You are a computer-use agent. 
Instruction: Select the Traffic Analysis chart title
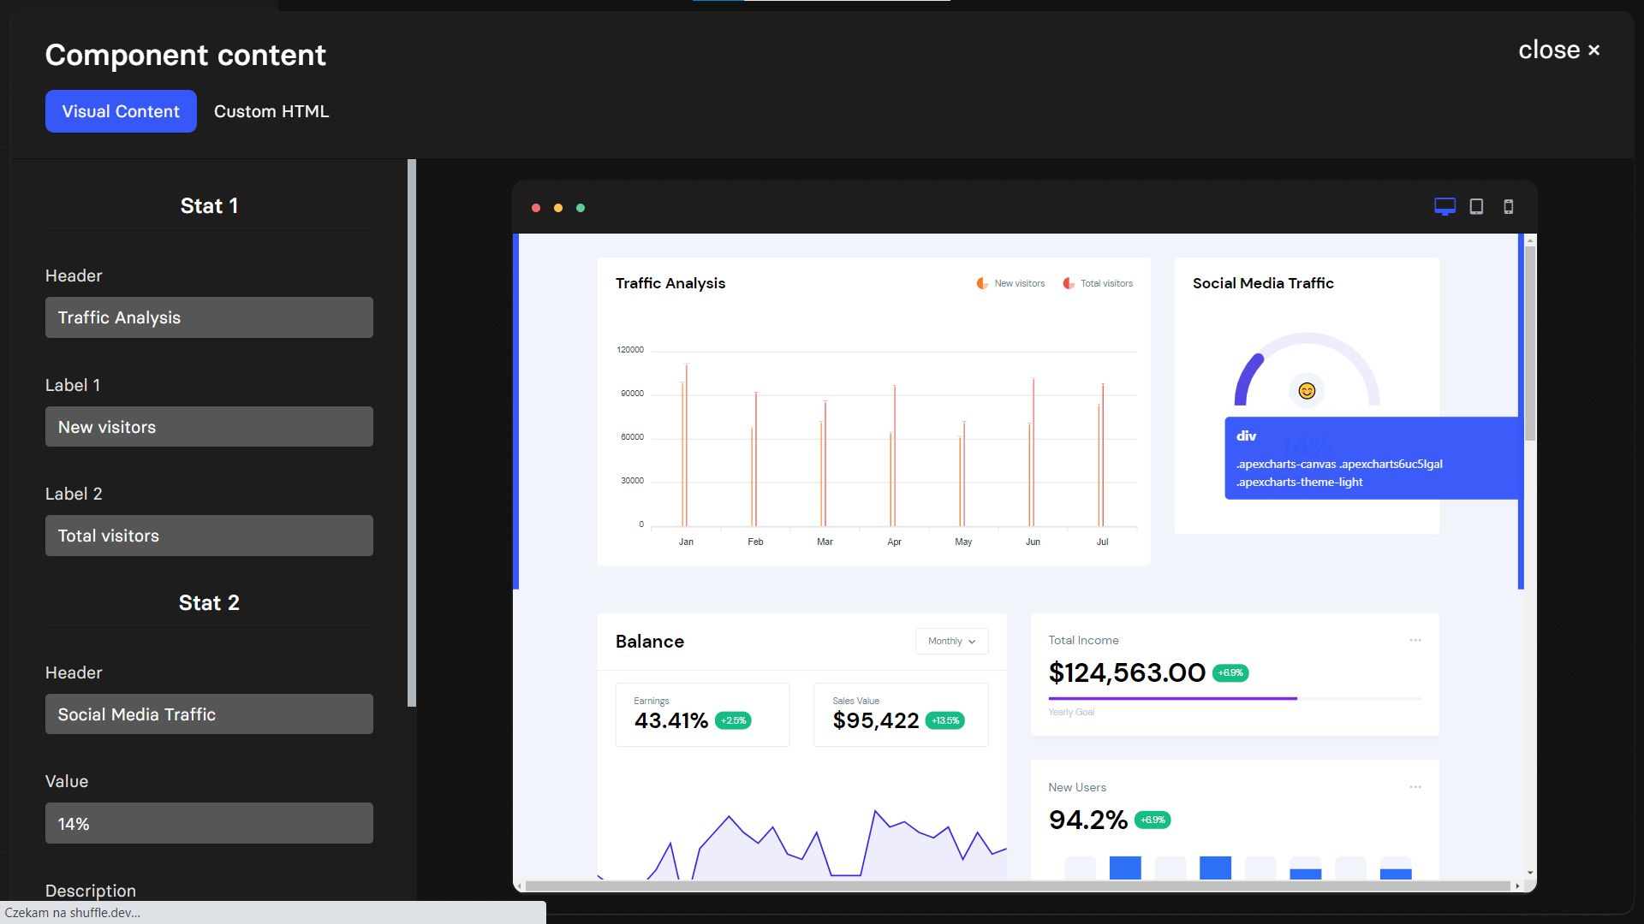(670, 283)
